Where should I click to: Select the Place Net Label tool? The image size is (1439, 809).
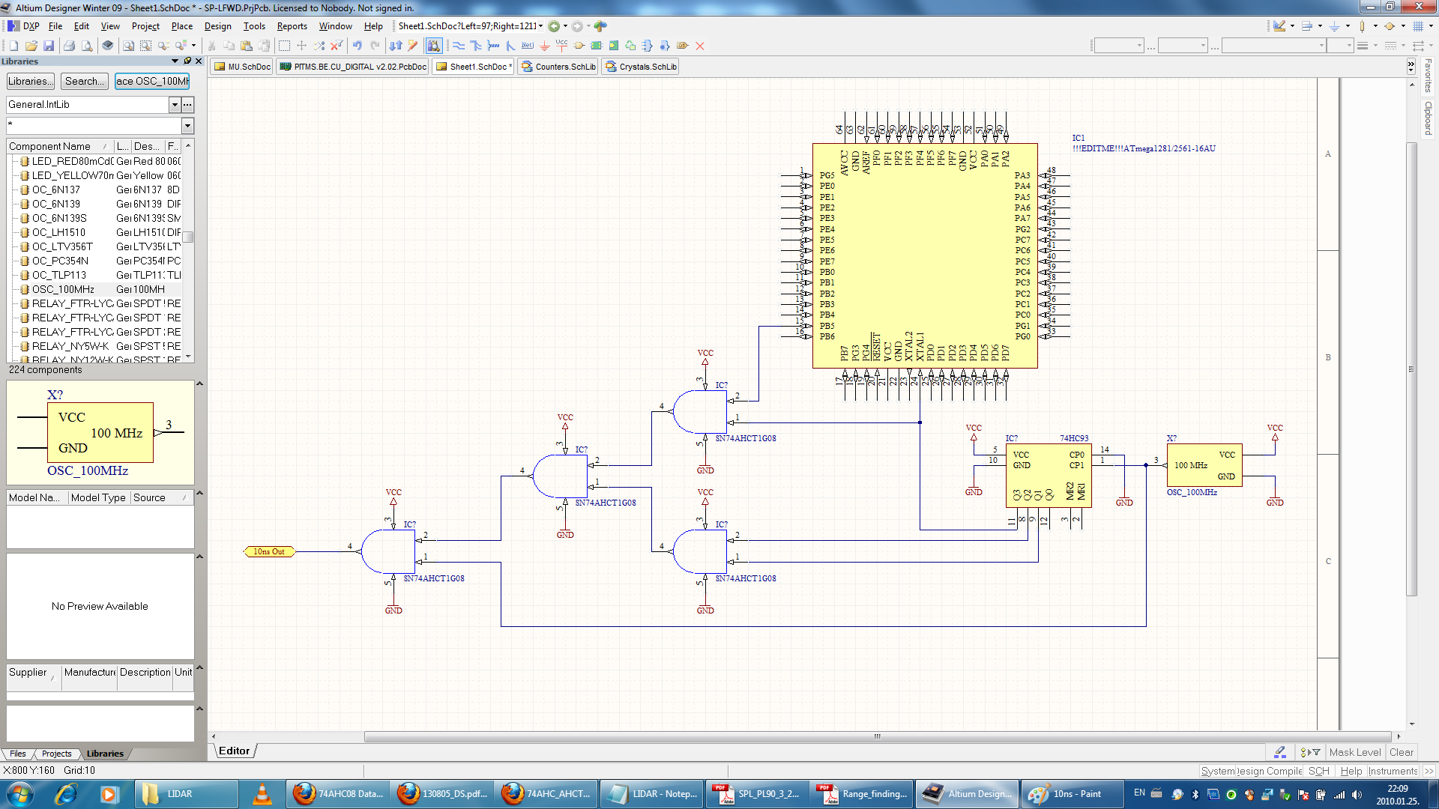[528, 46]
